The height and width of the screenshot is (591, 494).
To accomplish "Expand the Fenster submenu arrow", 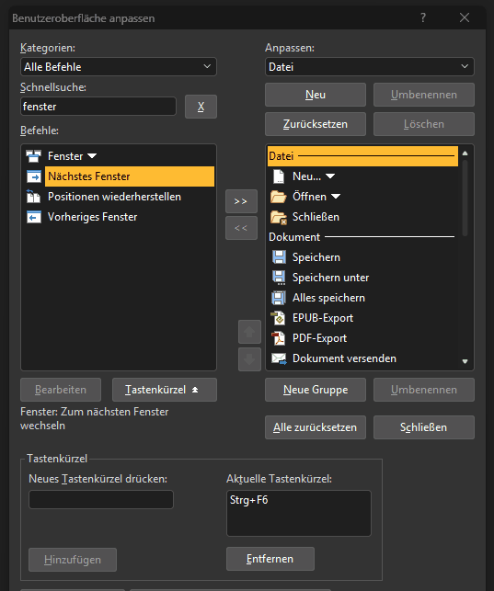I will [x=92, y=155].
